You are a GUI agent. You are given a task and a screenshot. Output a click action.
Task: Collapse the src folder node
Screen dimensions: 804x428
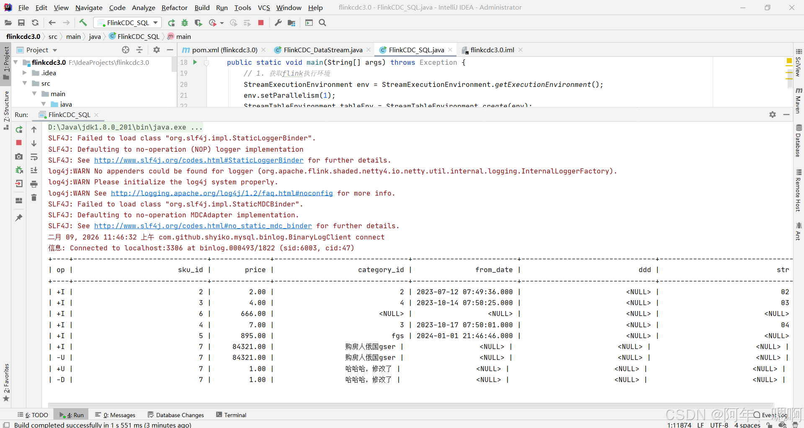point(25,83)
